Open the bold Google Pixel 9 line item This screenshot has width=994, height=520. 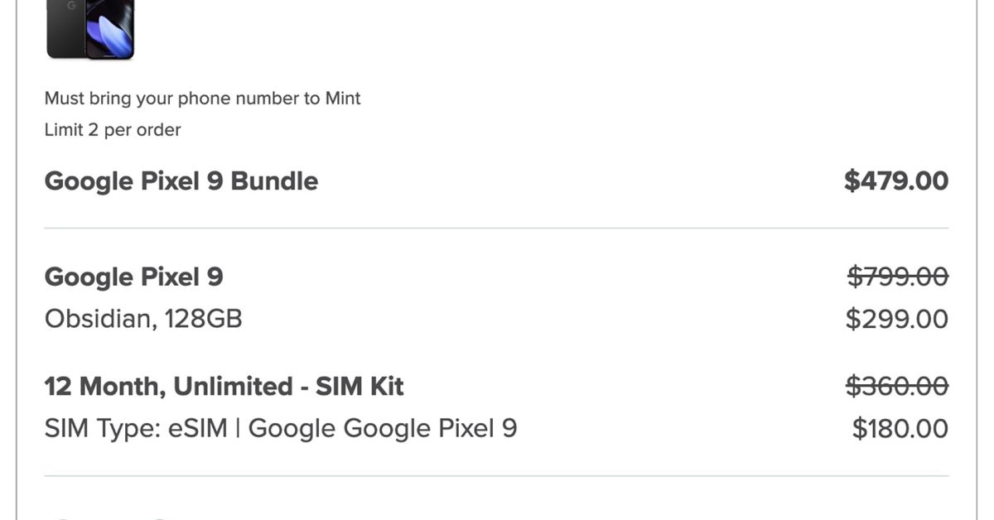133,277
